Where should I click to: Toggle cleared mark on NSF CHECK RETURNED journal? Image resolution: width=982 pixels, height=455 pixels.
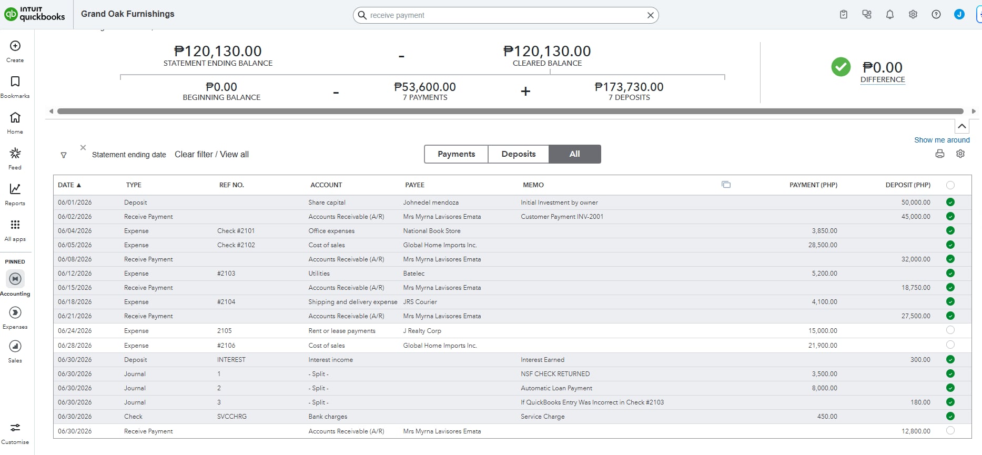pyautogui.click(x=950, y=373)
